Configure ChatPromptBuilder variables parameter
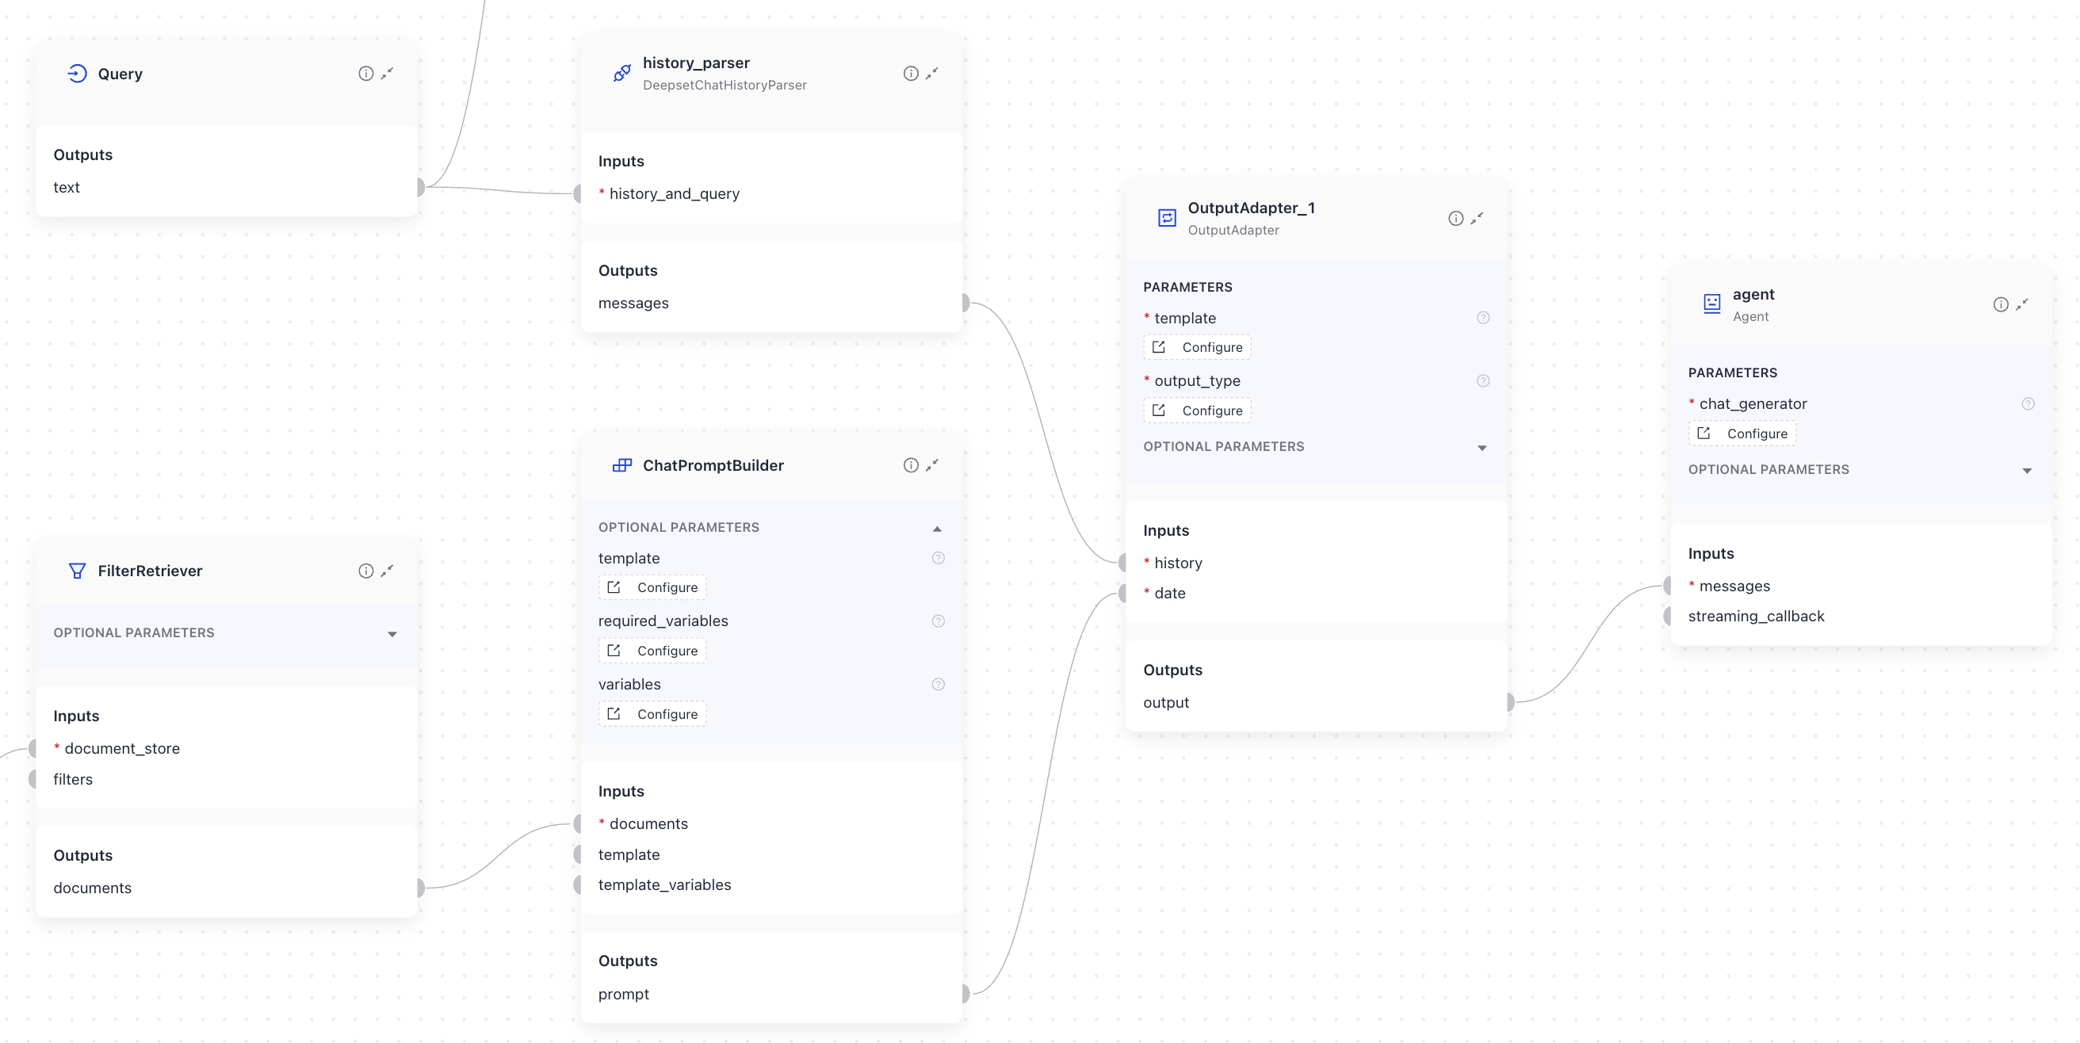Screen dimensions: 2080x1043 point(652,713)
